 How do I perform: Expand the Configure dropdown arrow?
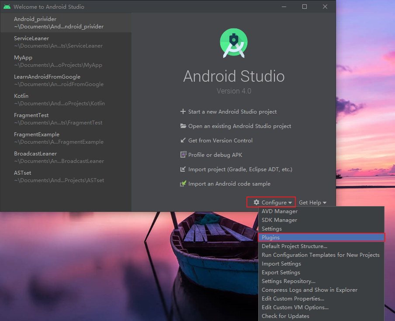(290, 203)
